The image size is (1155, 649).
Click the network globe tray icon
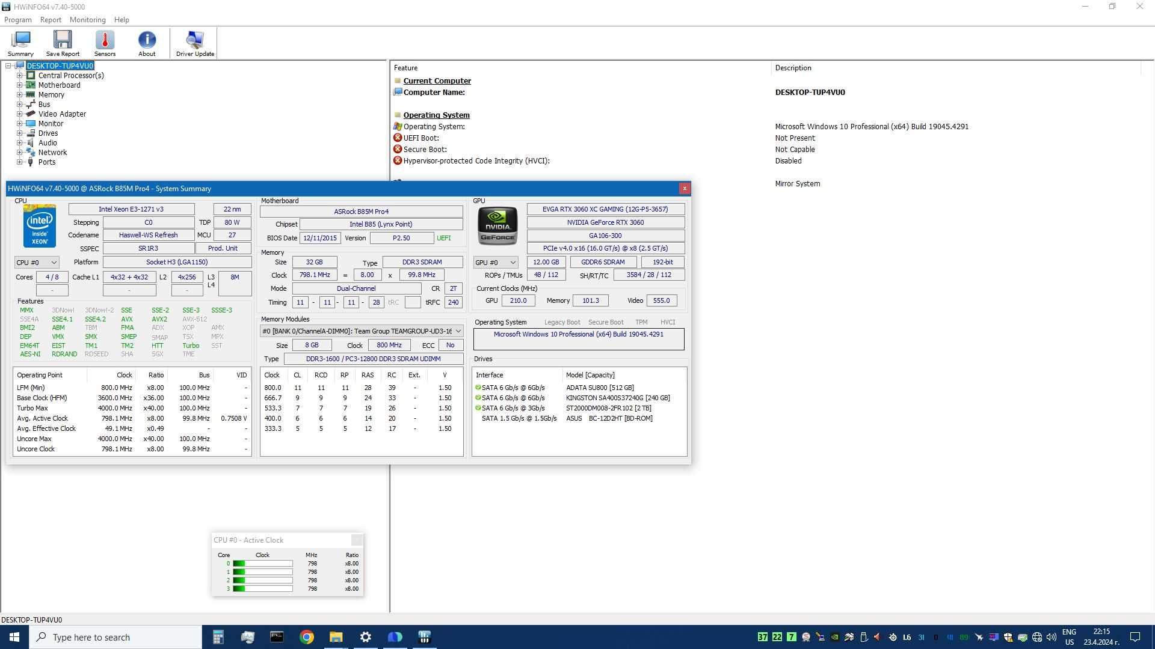[x=1036, y=637]
